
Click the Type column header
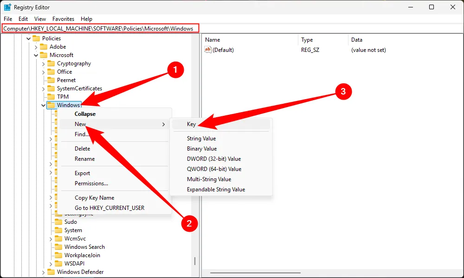coord(307,40)
